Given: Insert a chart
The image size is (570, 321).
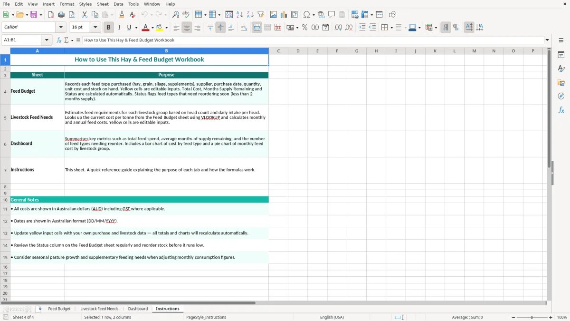Looking at the screenshot, I should pyautogui.click(x=284, y=15).
